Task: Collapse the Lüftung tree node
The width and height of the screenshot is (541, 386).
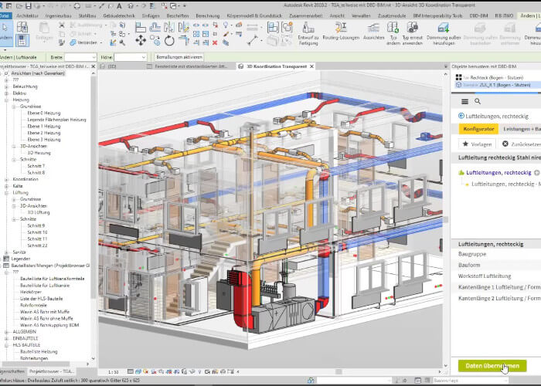Action: [6, 193]
